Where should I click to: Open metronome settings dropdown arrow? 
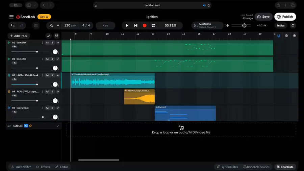[x=58, y=26]
